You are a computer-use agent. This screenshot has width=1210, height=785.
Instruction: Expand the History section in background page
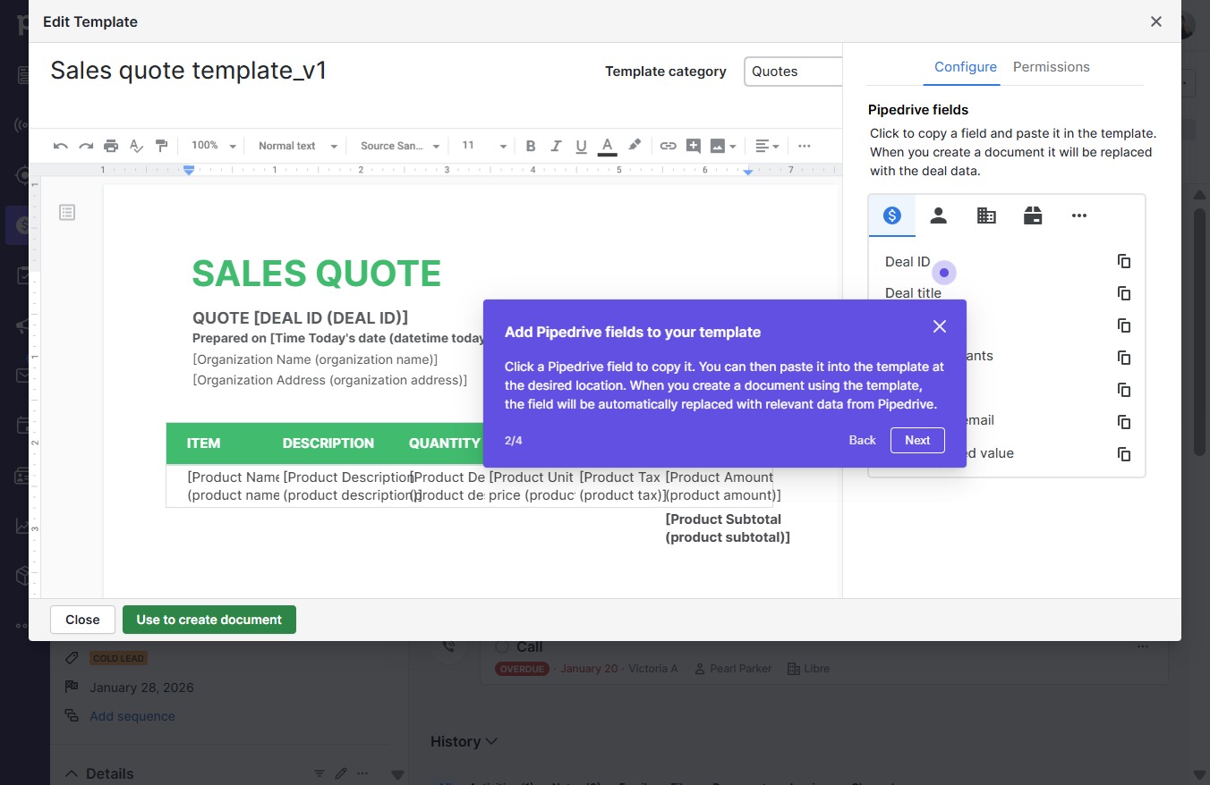(x=464, y=741)
